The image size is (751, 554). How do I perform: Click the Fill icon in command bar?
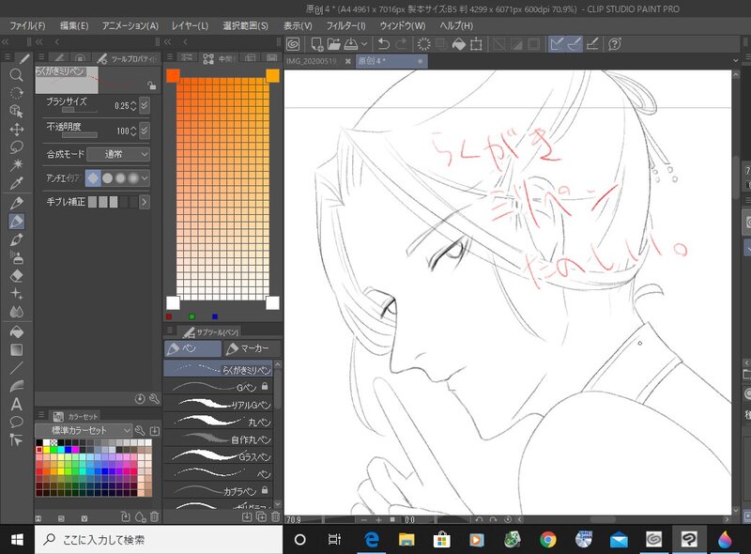(x=459, y=44)
